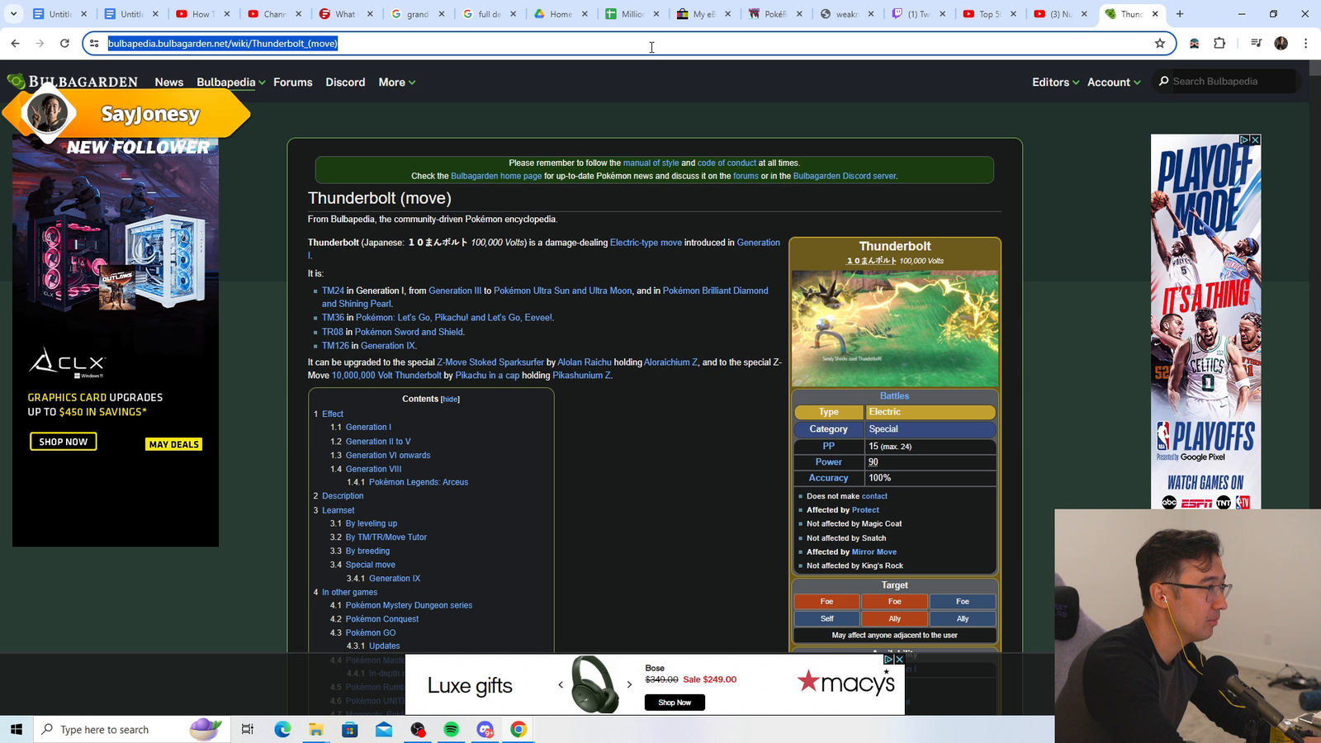Close the Thunderbolt Bulbapedia tab
This screenshot has height=743, width=1321.
point(1155,14)
